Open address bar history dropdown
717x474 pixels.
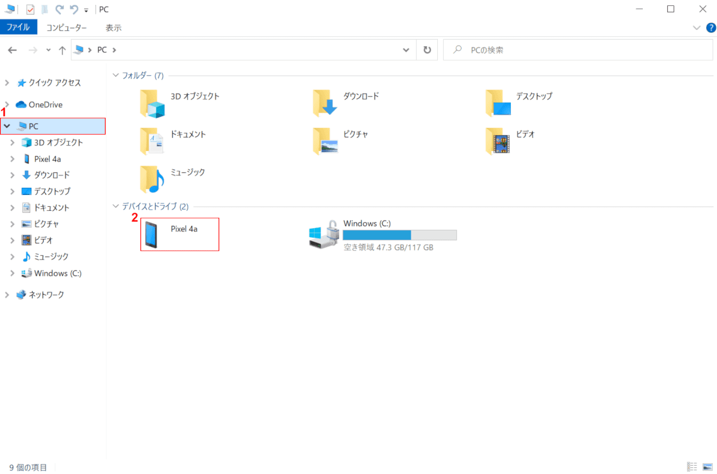pyautogui.click(x=406, y=50)
